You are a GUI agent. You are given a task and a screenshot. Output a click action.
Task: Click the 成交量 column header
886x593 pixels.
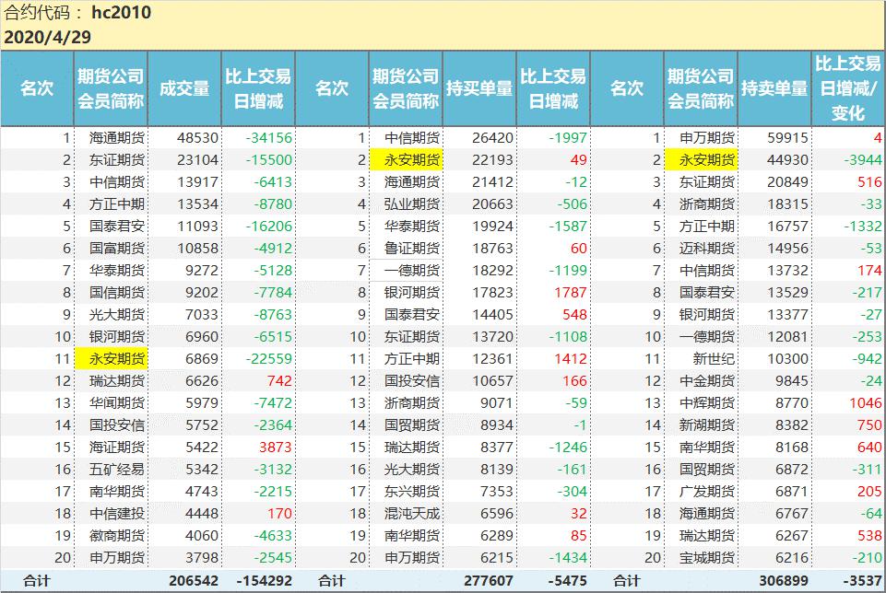184,88
